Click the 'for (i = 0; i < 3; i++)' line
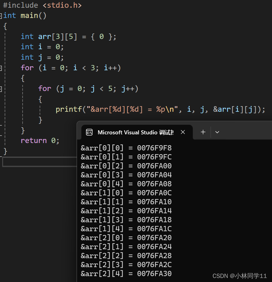272x282 pixels. click(71, 68)
